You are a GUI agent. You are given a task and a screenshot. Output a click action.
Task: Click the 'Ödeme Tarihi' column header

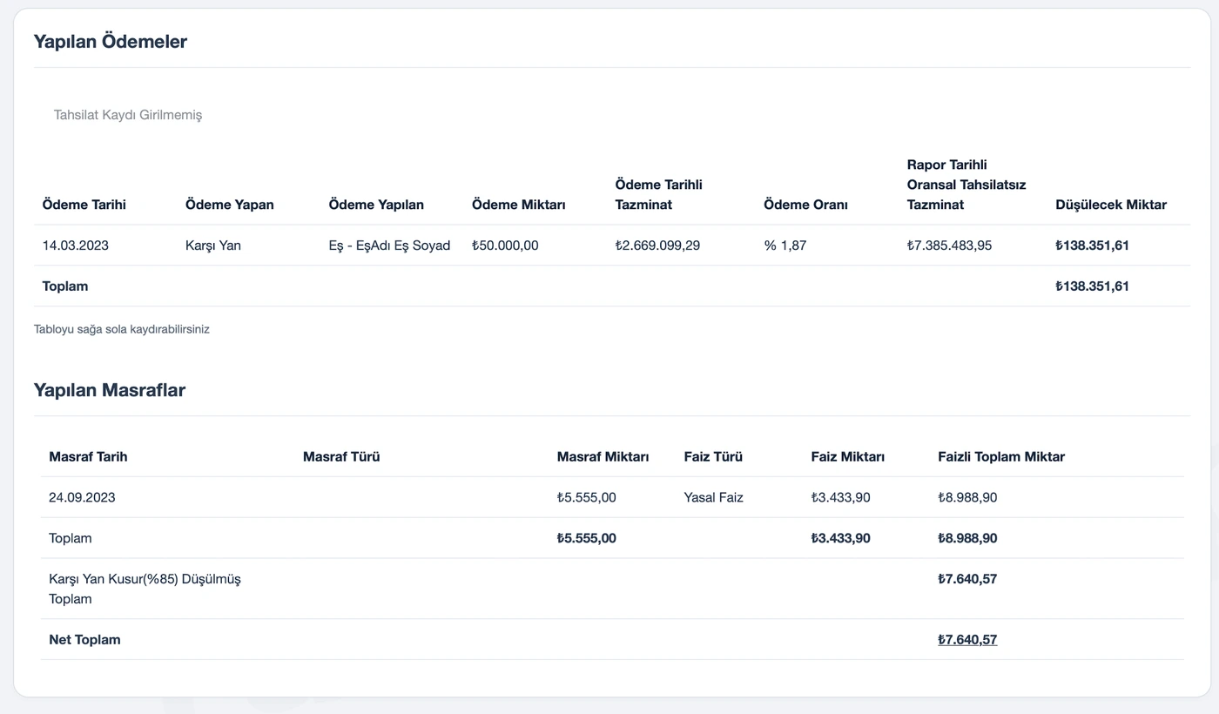point(84,205)
